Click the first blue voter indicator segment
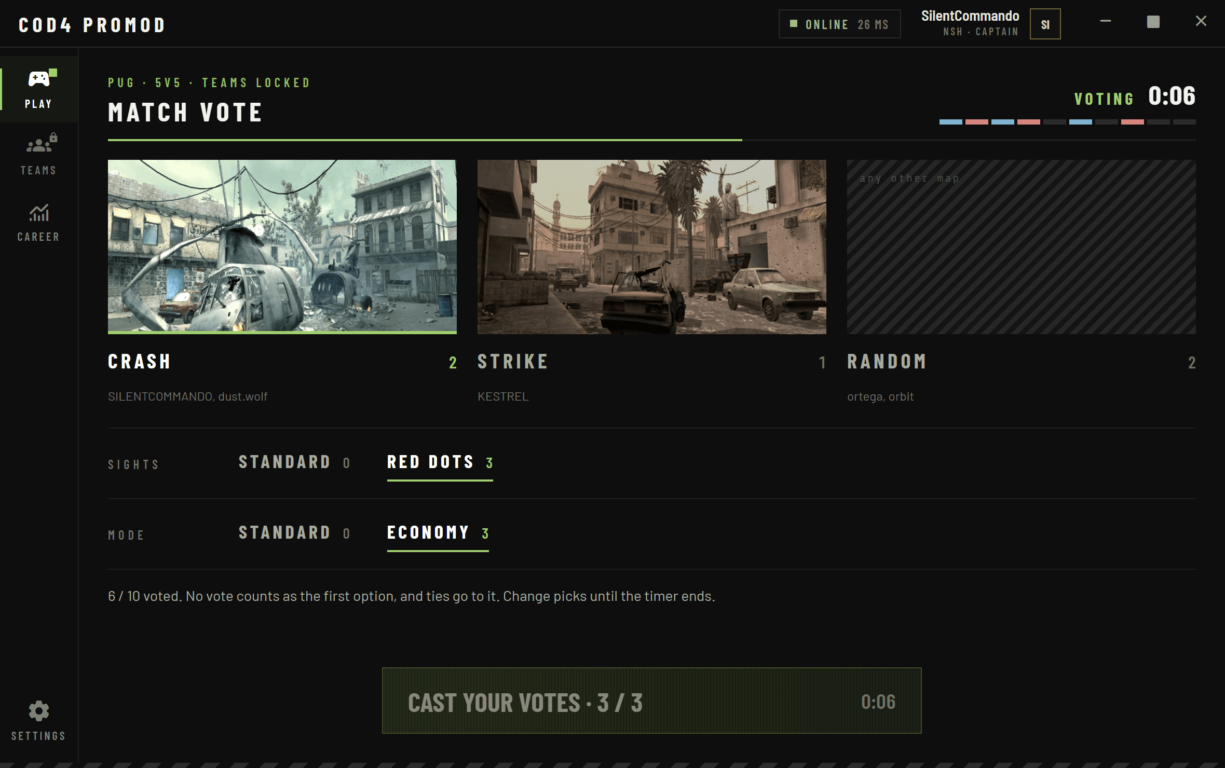The image size is (1225, 768). pyautogui.click(x=950, y=122)
